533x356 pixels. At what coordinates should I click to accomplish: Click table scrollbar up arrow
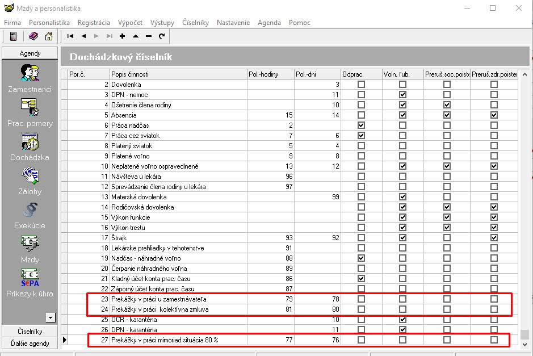click(524, 74)
